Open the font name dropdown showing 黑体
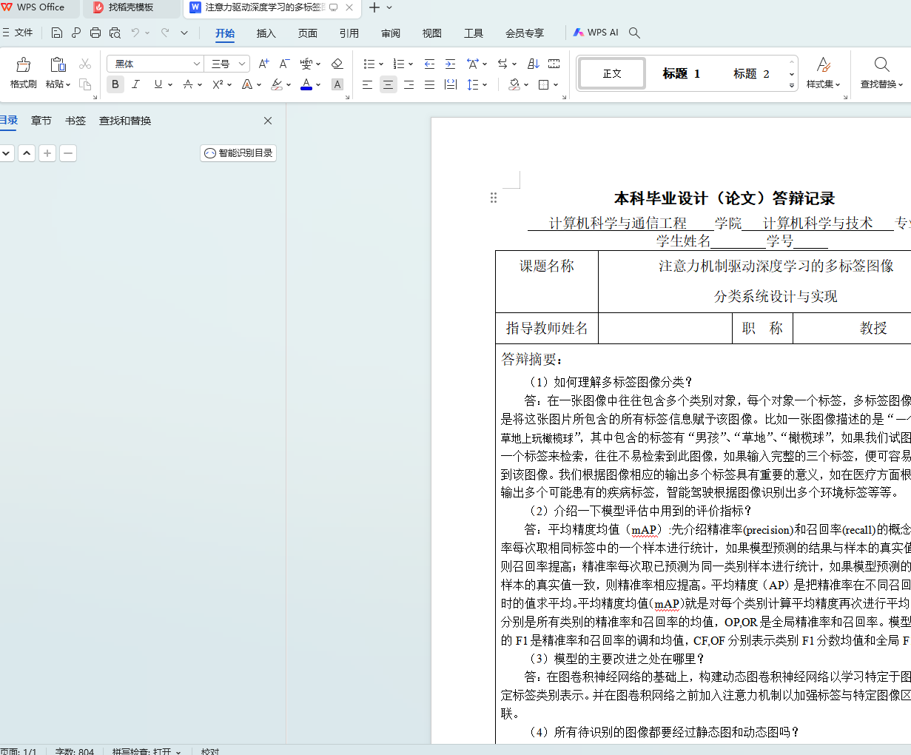 tap(197, 64)
